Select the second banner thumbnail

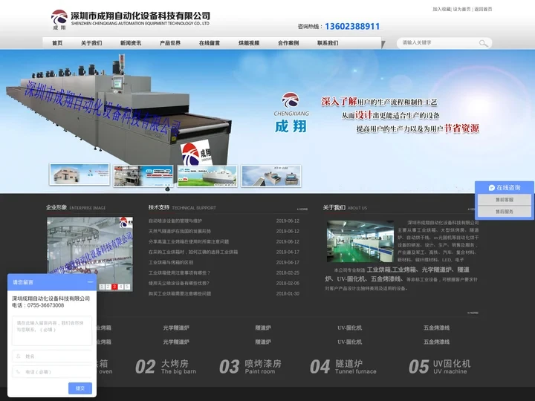click(143, 175)
